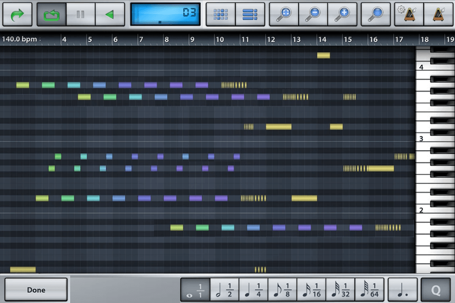Click the 140.0 bpm tempo label
The height and width of the screenshot is (303, 455).
coord(20,39)
